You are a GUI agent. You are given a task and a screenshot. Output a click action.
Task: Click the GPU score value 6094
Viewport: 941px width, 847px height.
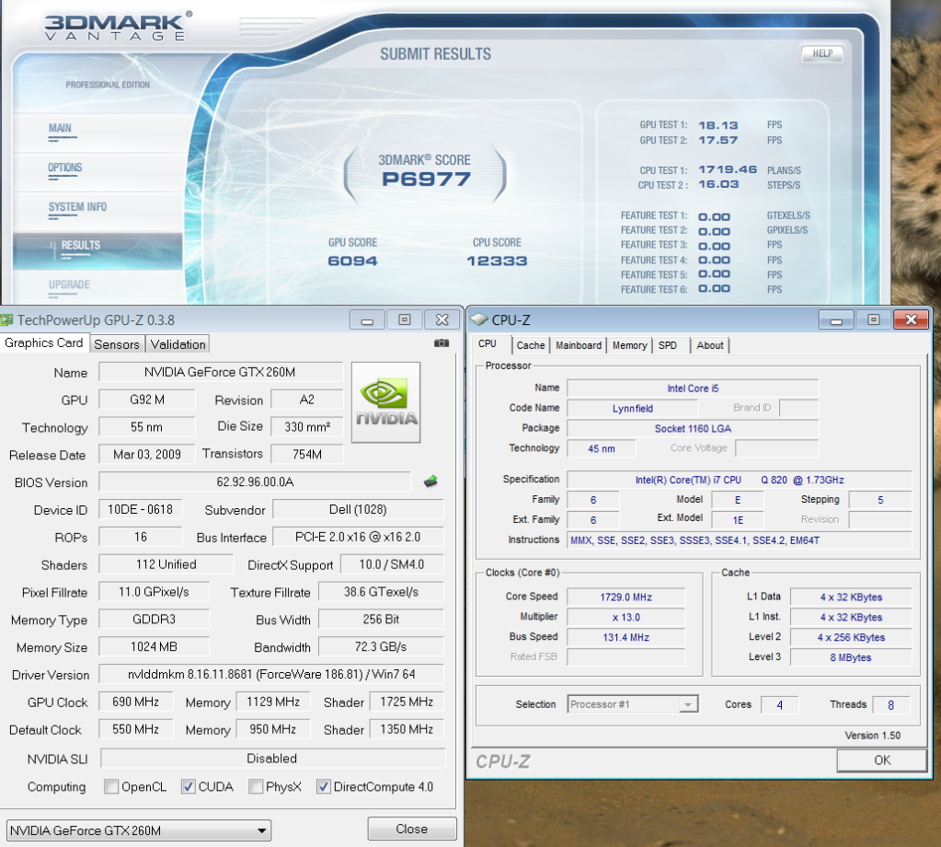352,261
